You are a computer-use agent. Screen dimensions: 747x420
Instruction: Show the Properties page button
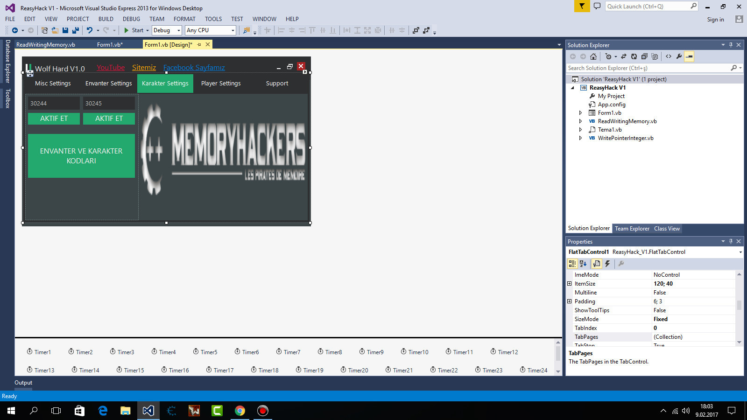(597, 264)
